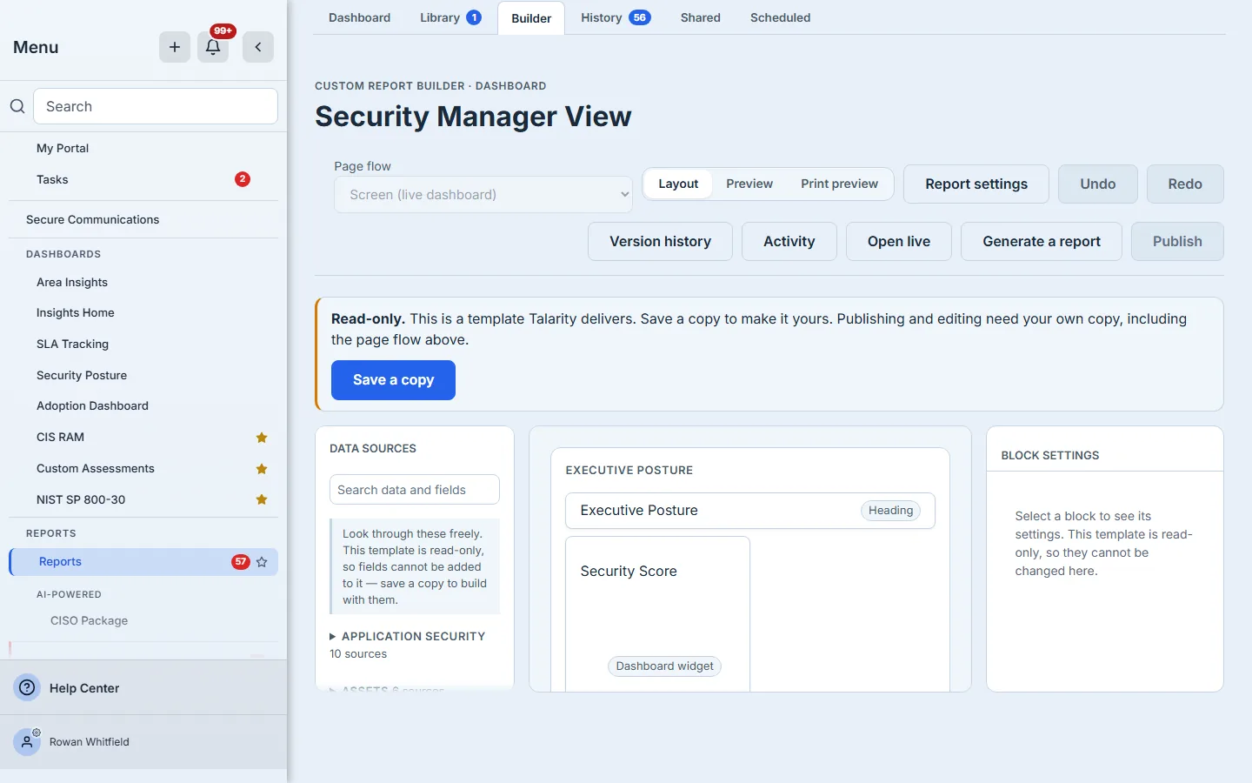Switch to Print preview mode

point(839,184)
